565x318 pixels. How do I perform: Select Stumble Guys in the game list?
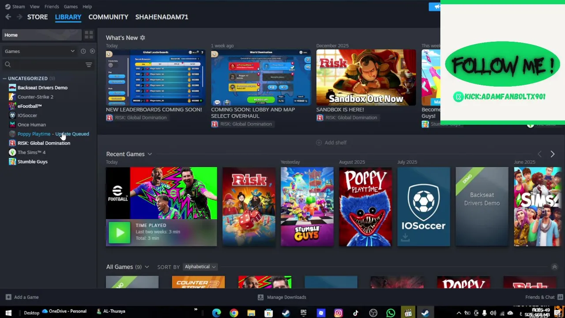click(32, 162)
